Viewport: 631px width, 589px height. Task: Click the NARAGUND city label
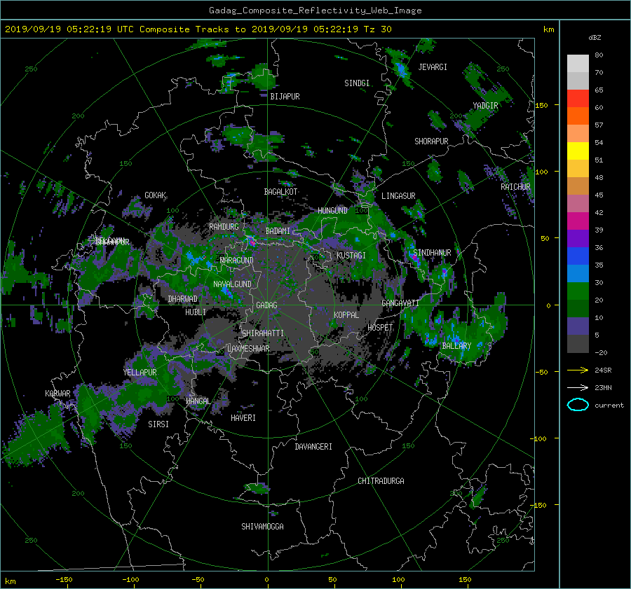[x=237, y=261]
